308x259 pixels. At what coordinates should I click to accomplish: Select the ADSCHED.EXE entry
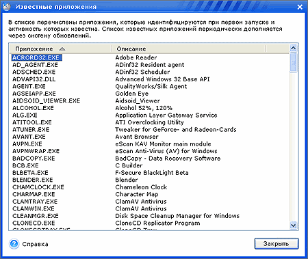[x=34, y=72]
